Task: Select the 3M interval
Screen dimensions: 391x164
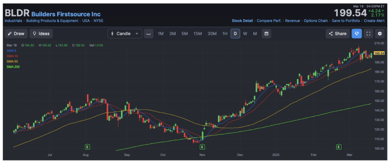Action: click(173, 34)
